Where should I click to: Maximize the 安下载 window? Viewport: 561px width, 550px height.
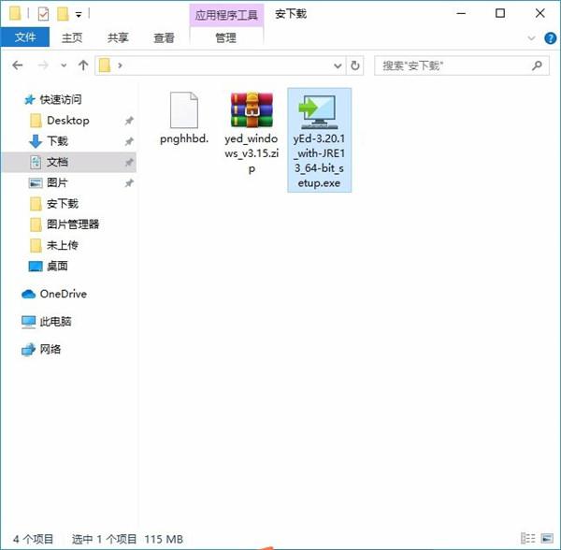click(500, 14)
